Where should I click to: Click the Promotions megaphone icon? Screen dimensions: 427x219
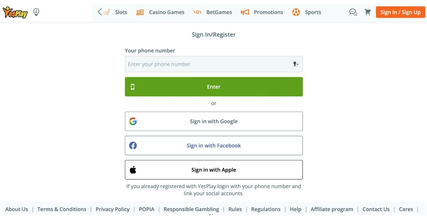pyautogui.click(x=245, y=12)
